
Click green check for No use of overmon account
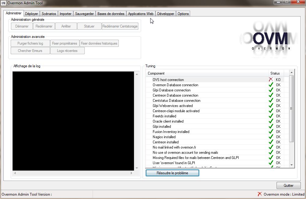[x=271, y=152]
